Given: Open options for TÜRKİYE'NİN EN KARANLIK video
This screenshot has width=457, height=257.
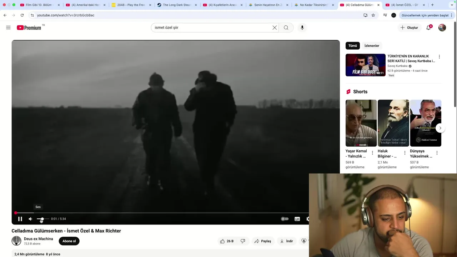Looking at the screenshot, I should (x=439, y=57).
